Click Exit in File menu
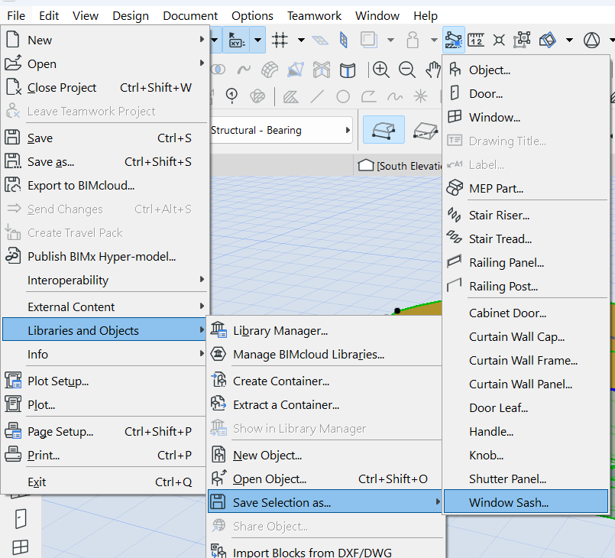This screenshot has width=615, height=558. click(x=105, y=482)
